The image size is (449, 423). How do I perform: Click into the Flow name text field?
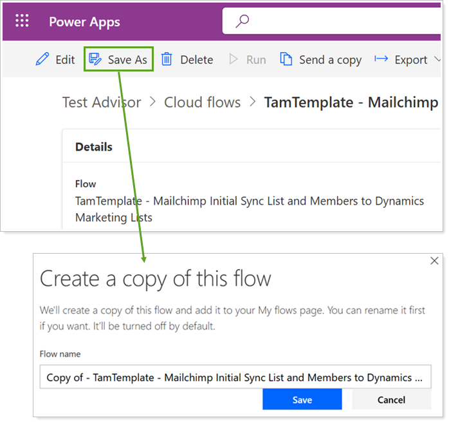click(x=235, y=378)
